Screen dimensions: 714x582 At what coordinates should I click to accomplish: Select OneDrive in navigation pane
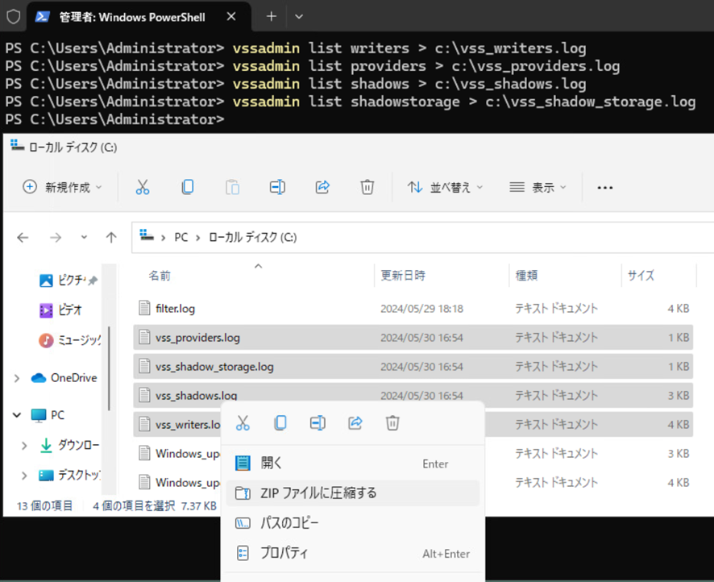[64, 378]
